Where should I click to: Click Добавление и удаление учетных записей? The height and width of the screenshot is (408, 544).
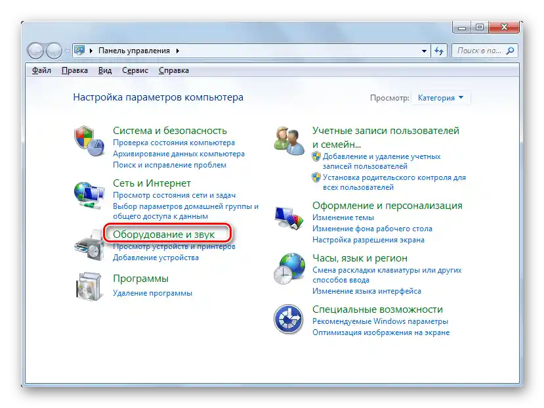[x=381, y=161]
